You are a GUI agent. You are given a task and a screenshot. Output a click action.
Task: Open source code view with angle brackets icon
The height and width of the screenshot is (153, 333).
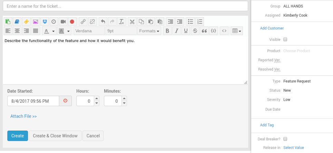tap(224, 31)
